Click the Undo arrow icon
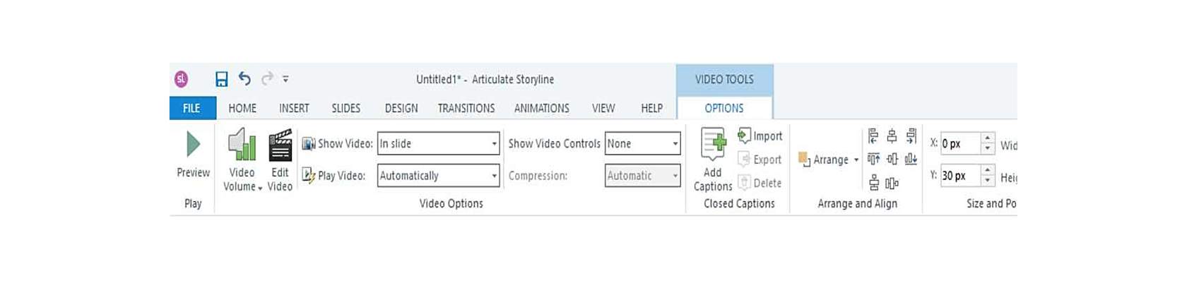Screen dimensions: 1187x281 pyautogui.click(x=244, y=78)
